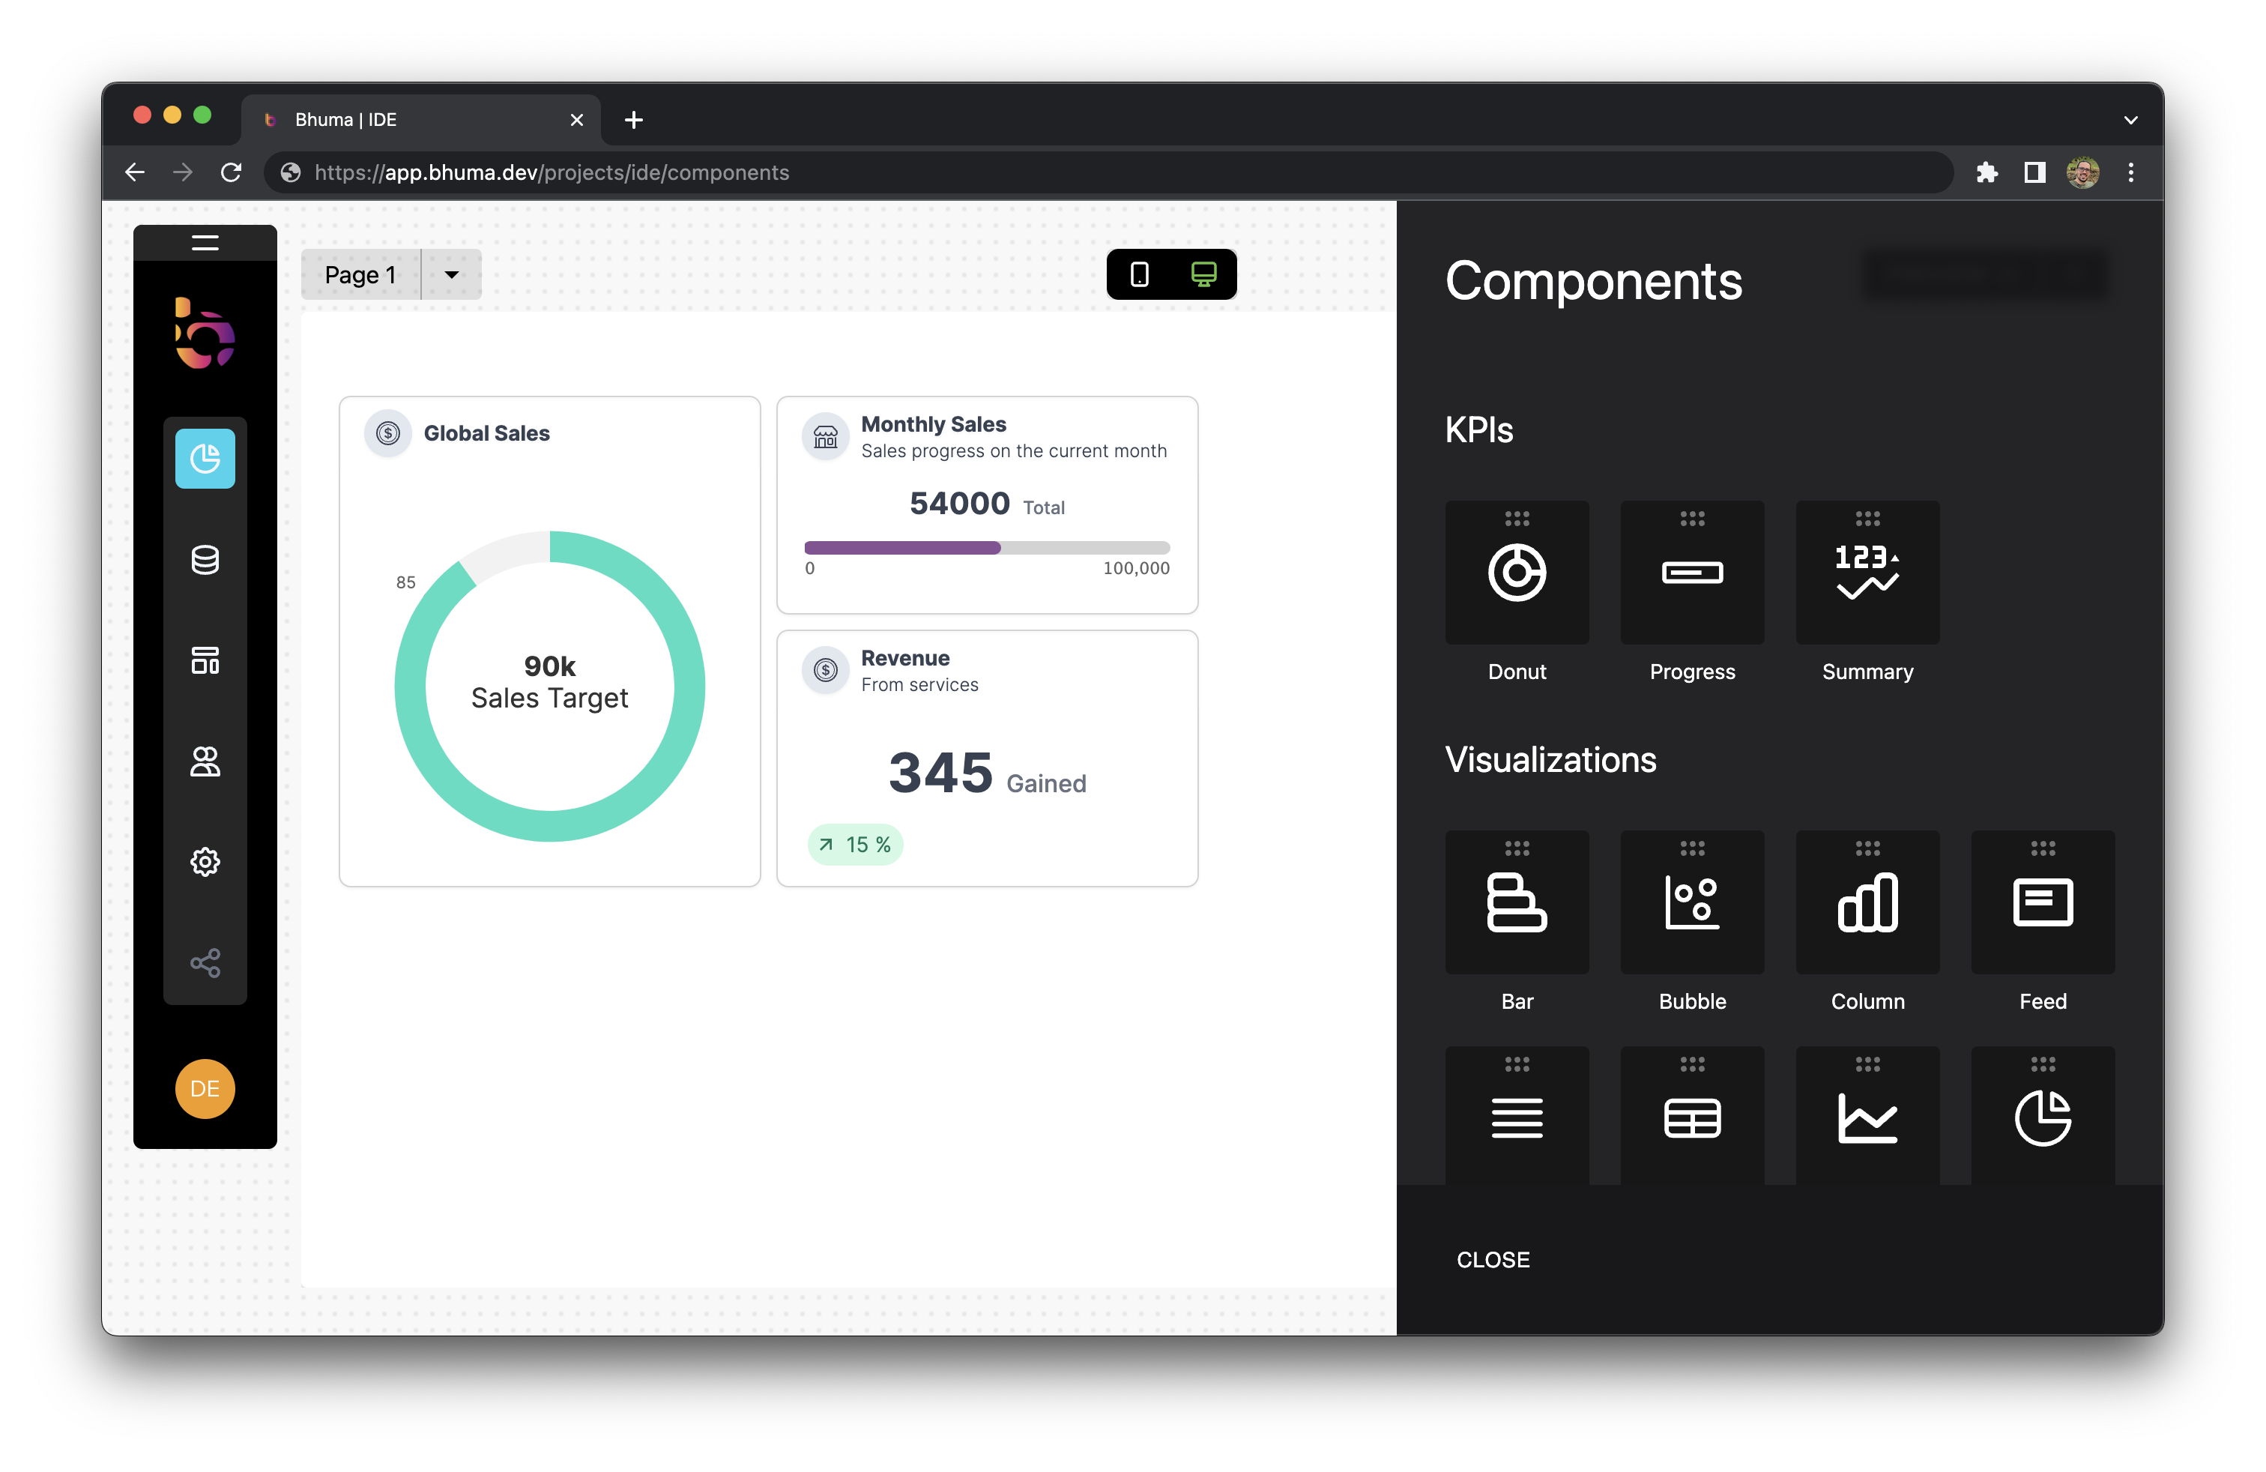Choose the Summary KPI component
2266x1472 pixels.
tap(1866, 572)
